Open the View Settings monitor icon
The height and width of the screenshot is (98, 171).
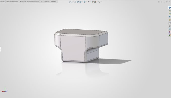pos(99,2)
